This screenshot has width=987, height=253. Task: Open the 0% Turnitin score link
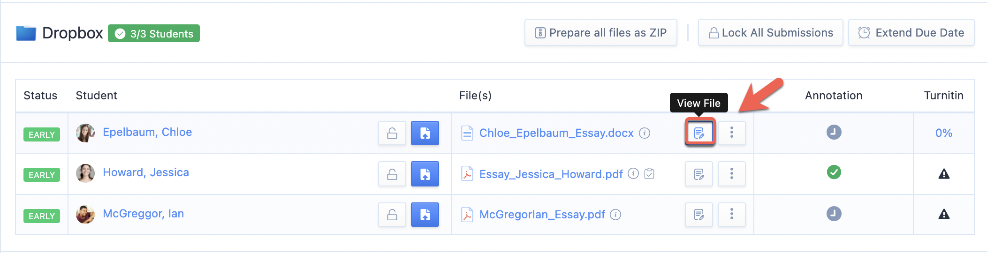[944, 133]
